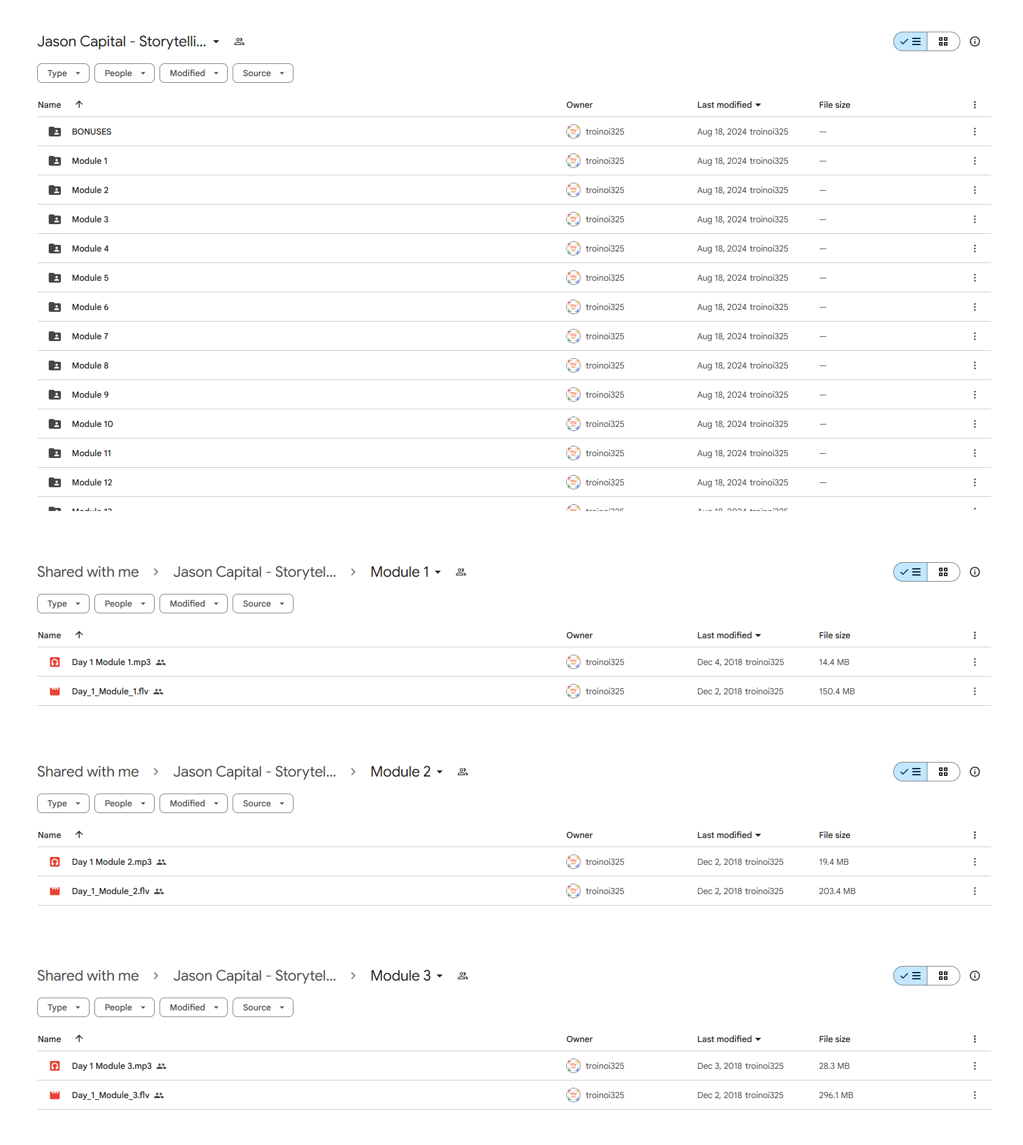
Task: Click shared people icon next to Module 1 title
Action: 461,572
